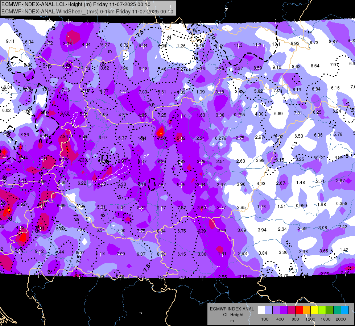Viewport: 355px width, 326px height.
Task: Click the value 7.67 on the map
Action: [162, 185]
